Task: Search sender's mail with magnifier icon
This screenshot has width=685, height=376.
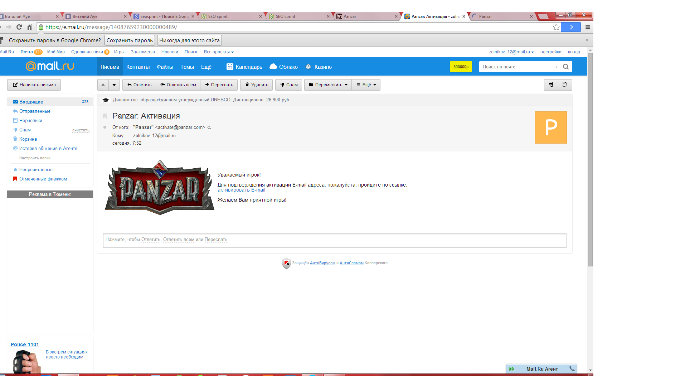Action: [x=209, y=127]
